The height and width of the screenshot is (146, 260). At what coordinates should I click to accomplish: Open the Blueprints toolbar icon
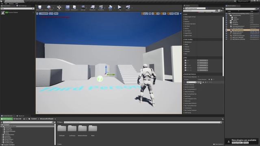(93, 7)
